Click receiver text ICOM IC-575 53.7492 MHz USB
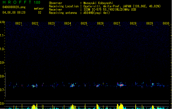172x109 pixels. [x=110, y=10]
